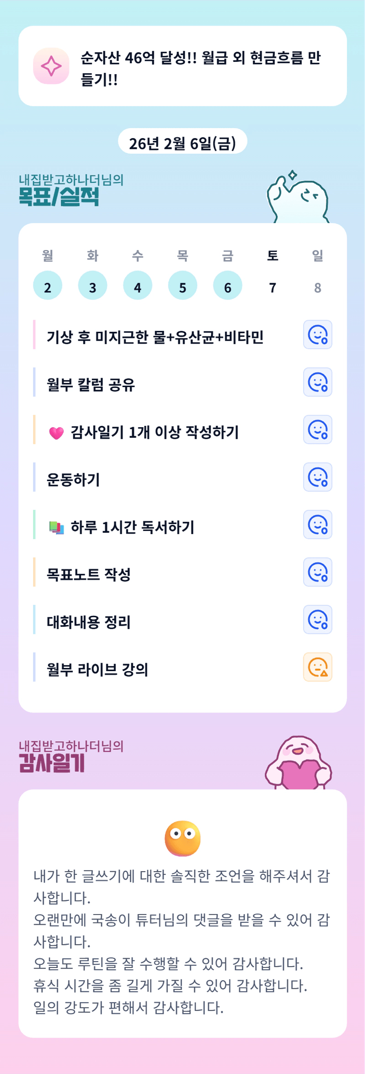The height and width of the screenshot is (1074, 365).
Task: Click smiley icon for 대화내용 정리
Action: click(317, 619)
